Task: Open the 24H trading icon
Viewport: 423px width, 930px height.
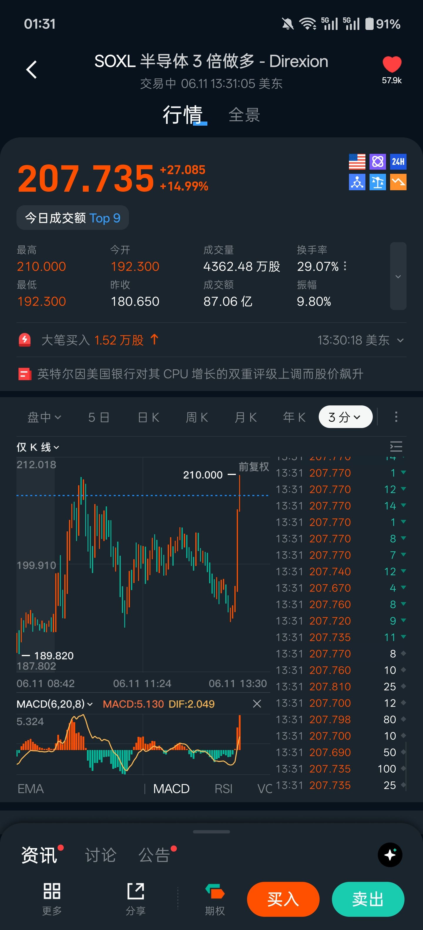Action: click(398, 161)
